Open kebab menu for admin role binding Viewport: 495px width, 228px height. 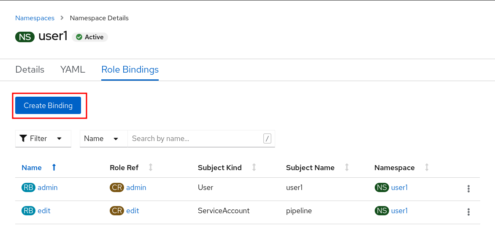[x=468, y=189]
